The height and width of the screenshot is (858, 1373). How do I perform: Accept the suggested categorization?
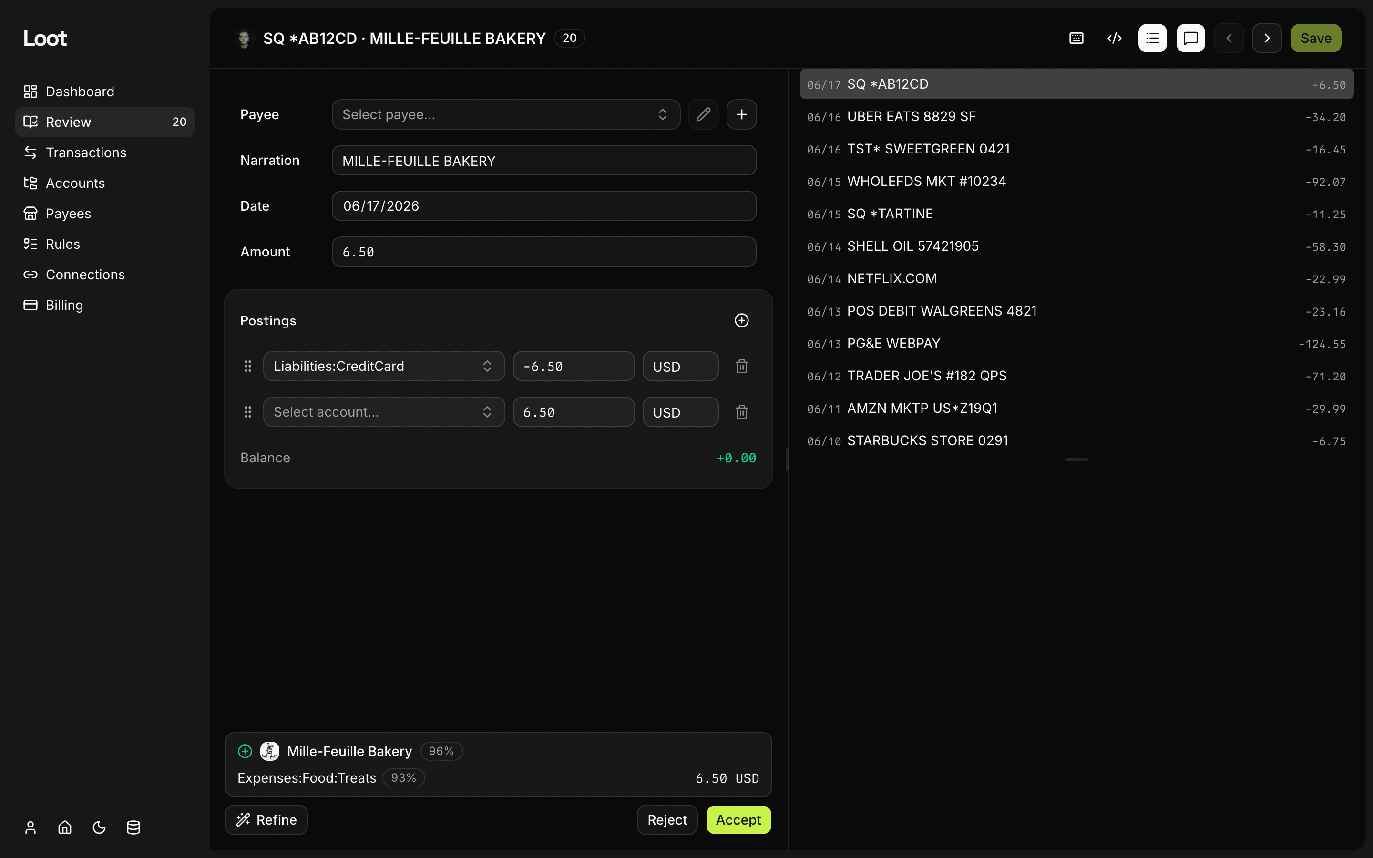pos(738,820)
